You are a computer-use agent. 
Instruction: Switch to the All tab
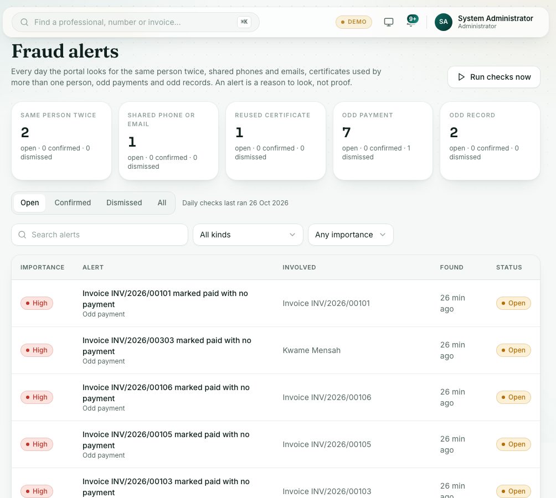tap(162, 203)
